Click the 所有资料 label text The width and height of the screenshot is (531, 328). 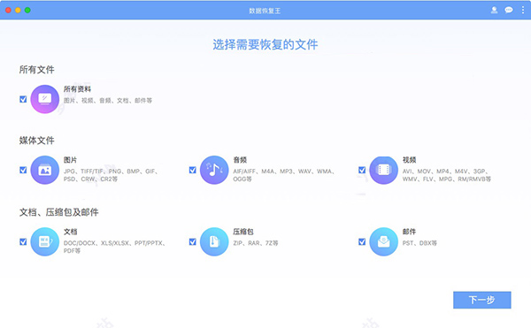(77, 89)
